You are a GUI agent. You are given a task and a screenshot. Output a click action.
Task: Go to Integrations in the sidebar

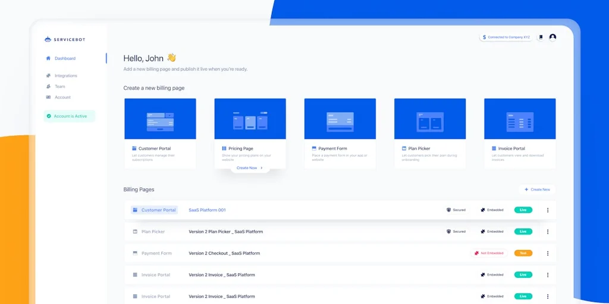point(65,75)
